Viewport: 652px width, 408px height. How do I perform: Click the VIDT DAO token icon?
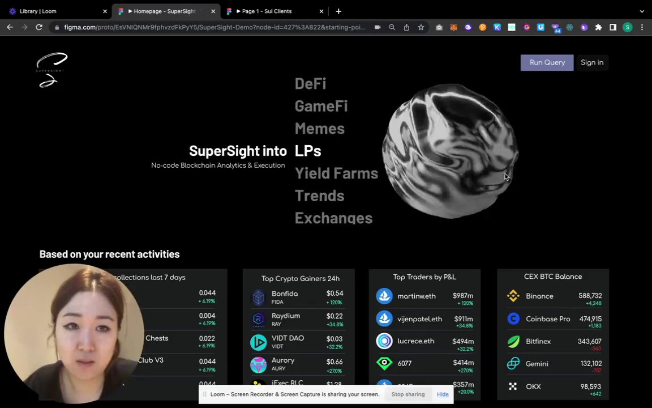258,342
